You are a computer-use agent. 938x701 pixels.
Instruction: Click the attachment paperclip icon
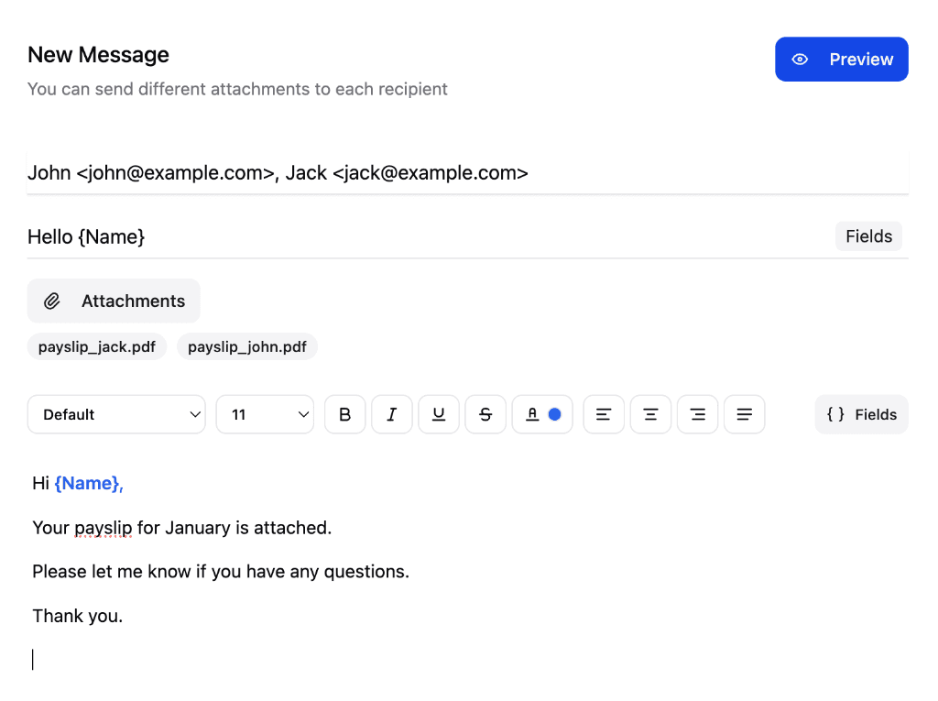[52, 301]
